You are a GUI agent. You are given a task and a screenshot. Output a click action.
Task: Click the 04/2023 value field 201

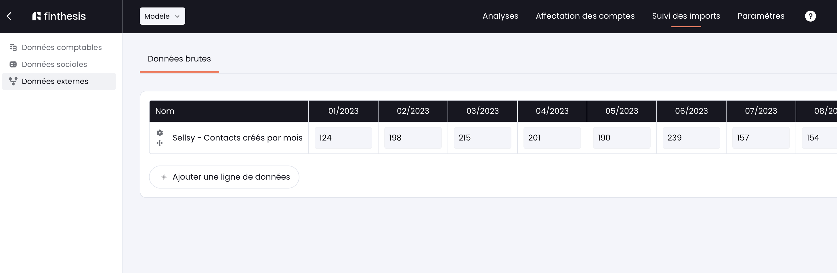(x=552, y=138)
